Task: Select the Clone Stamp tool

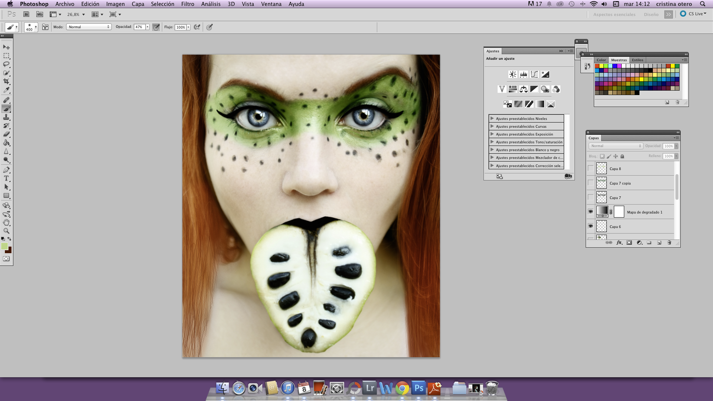Action: [6, 117]
